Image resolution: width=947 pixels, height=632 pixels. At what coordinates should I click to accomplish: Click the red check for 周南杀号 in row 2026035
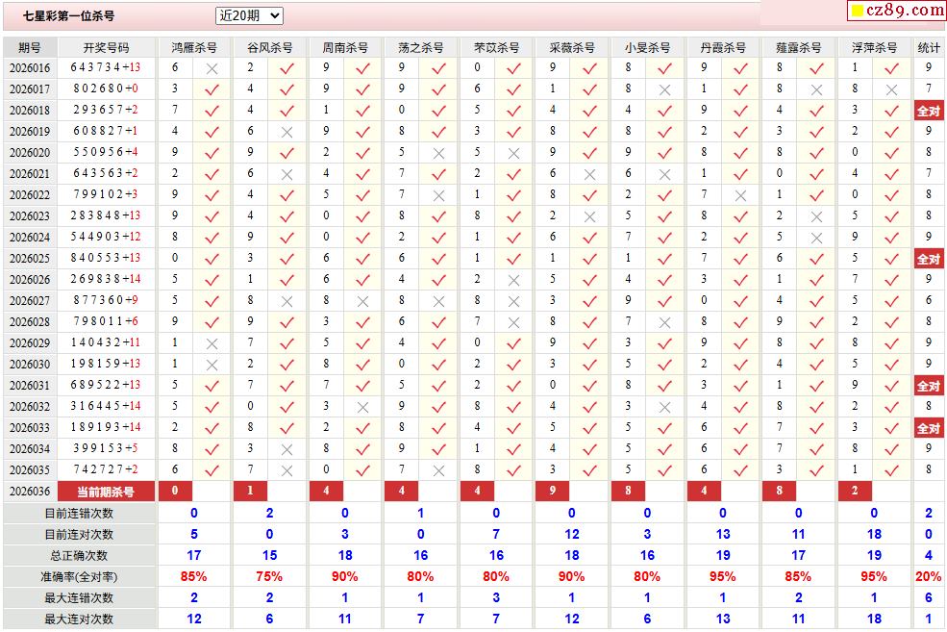[x=362, y=470]
